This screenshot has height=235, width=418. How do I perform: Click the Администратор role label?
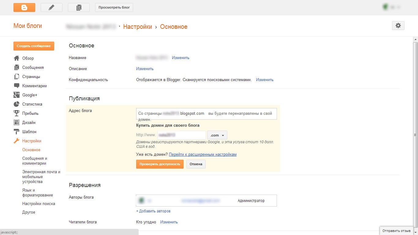click(x=251, y=201)
